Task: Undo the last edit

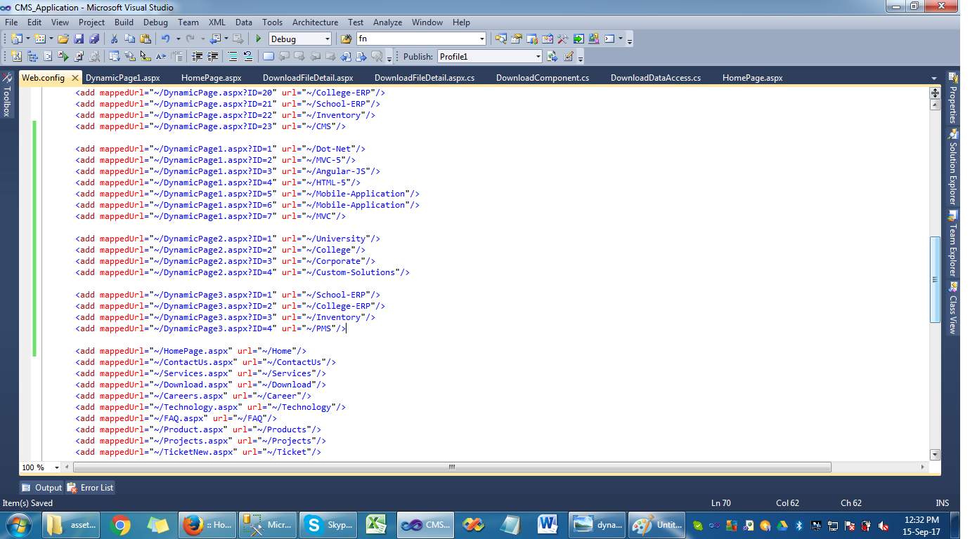Action: [x=166, y=39]
